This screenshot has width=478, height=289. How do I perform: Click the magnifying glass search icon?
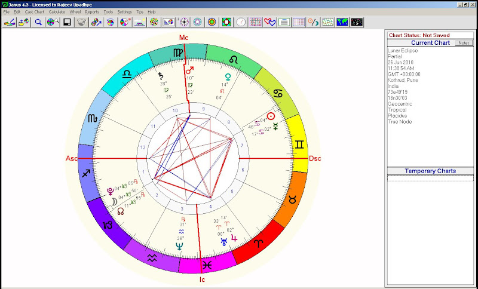[x=38, y=22]
